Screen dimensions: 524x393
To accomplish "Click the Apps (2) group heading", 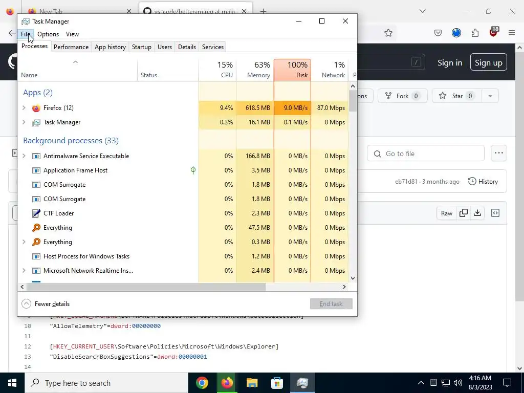I will [38, 93].
